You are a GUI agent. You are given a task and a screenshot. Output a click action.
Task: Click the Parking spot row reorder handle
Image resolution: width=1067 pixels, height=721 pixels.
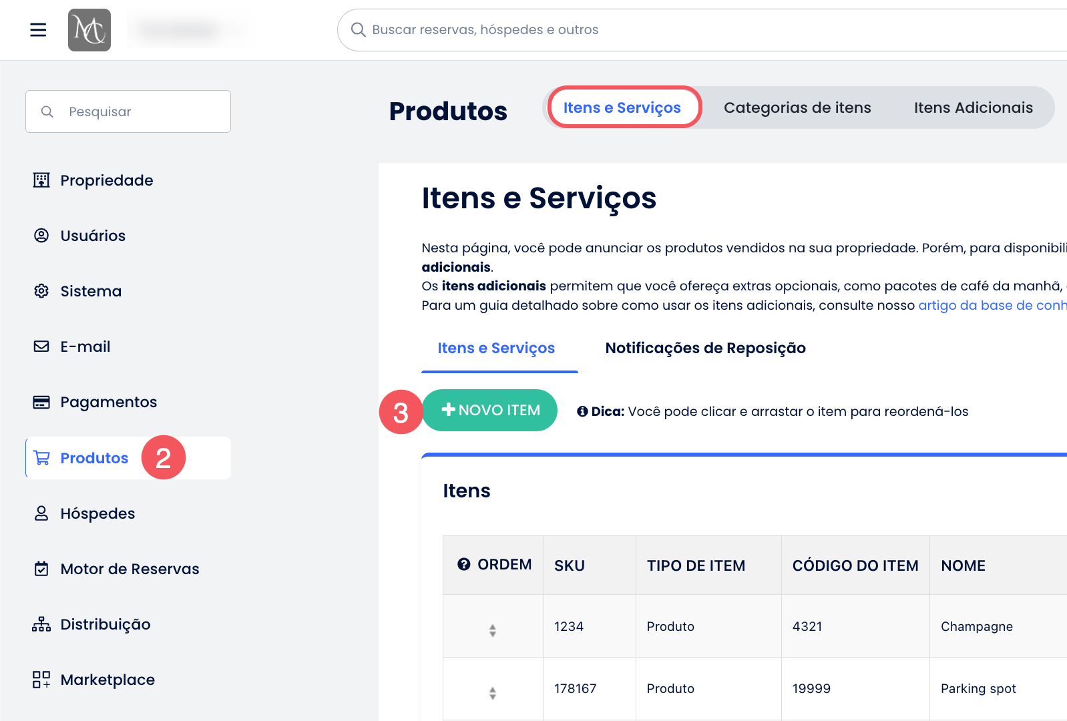click(492, 693)
